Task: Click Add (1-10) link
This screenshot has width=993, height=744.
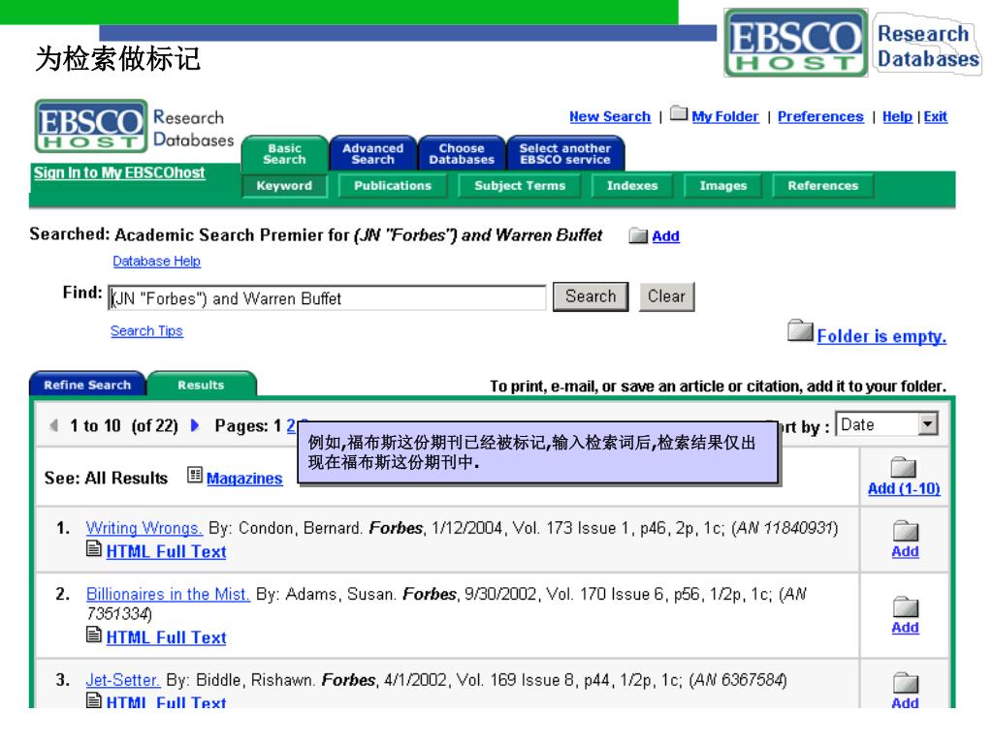Action: click(904, 488)
